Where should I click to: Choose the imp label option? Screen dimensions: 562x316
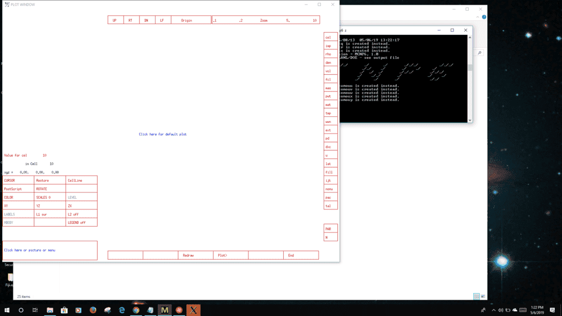tap(330, 46)
